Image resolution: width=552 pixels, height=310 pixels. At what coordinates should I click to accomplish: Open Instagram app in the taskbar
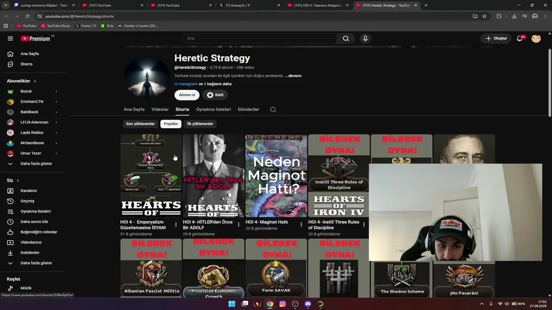point(282,304)
